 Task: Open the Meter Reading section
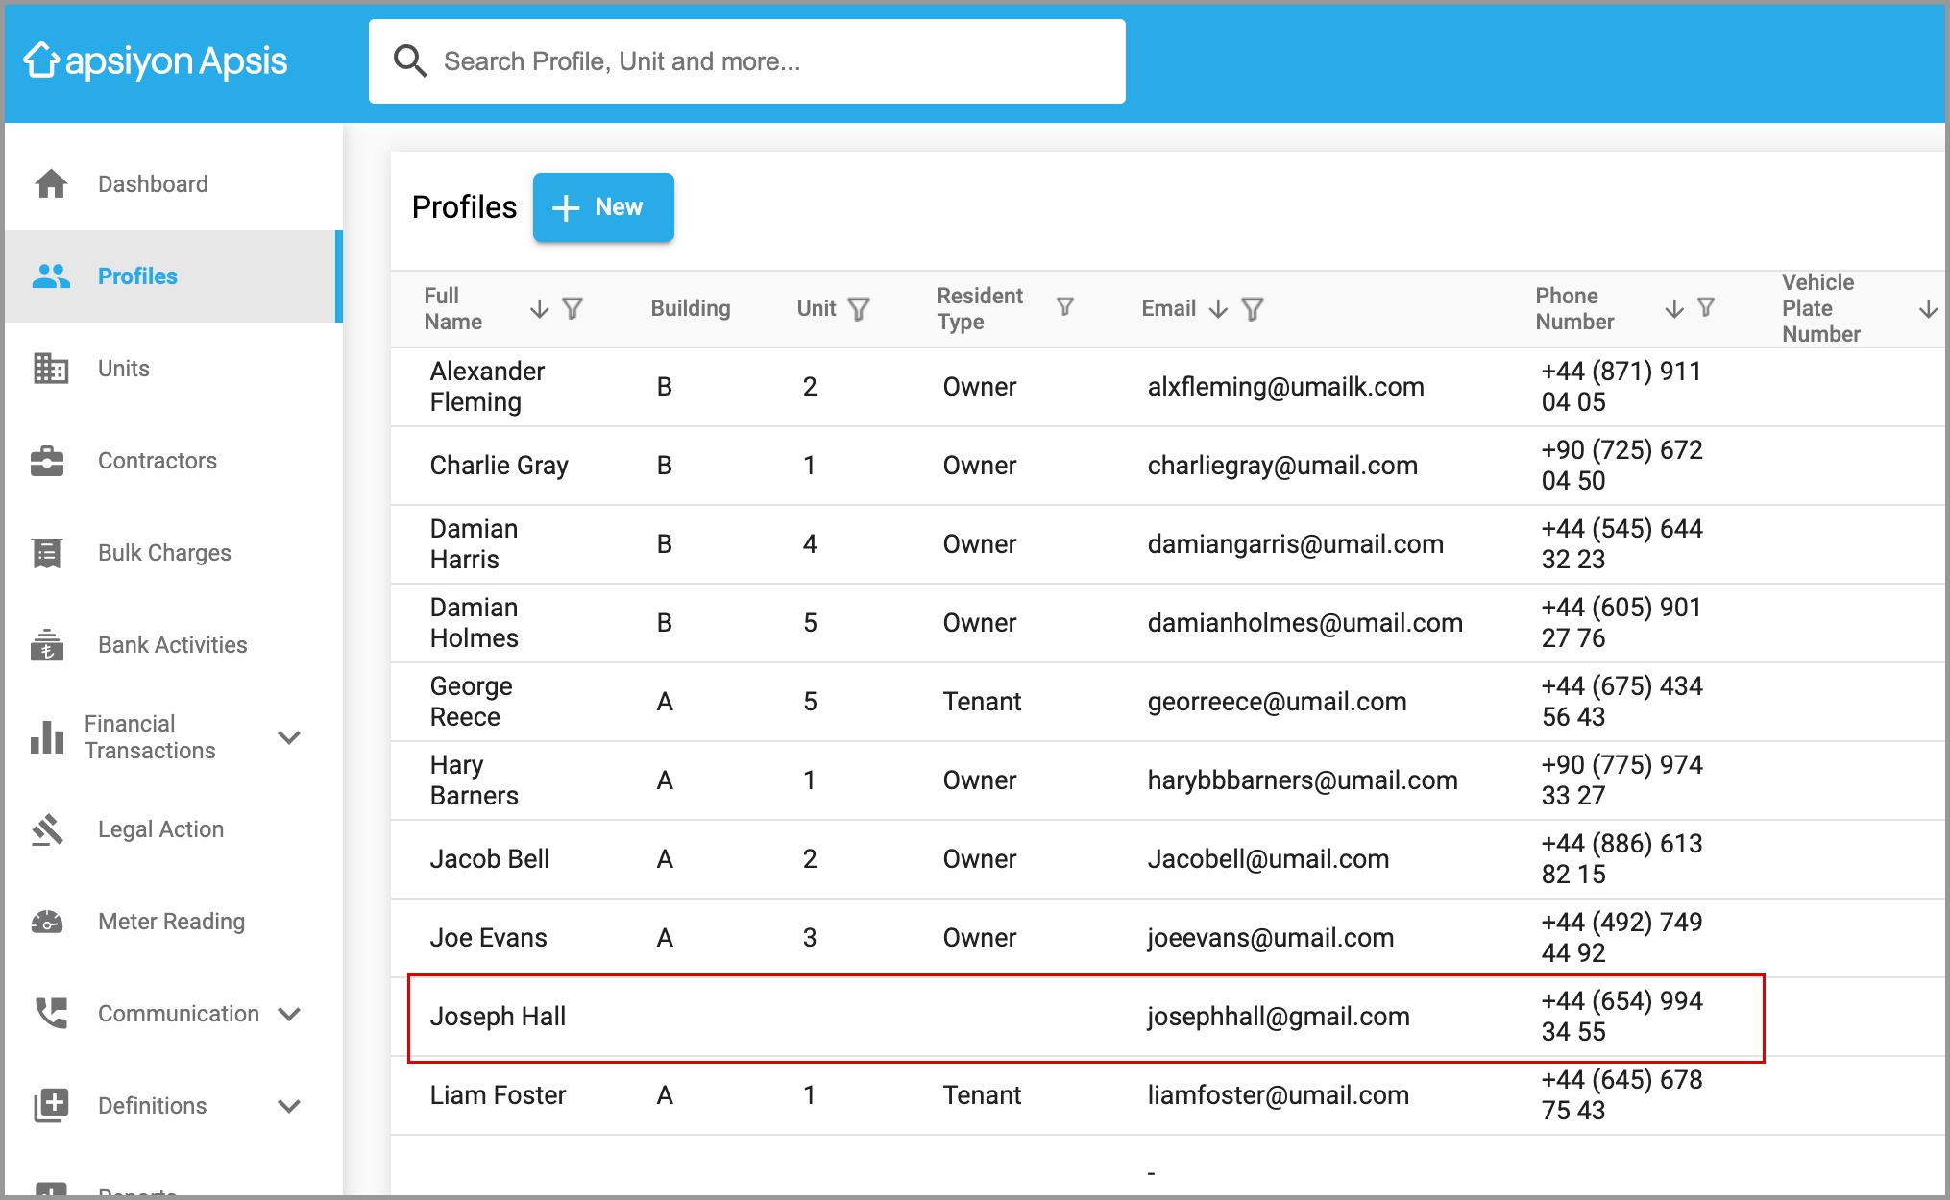coord(171,922)
